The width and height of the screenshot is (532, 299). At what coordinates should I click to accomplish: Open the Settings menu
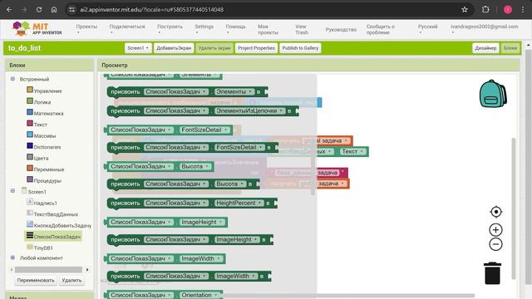coord(204,29)
